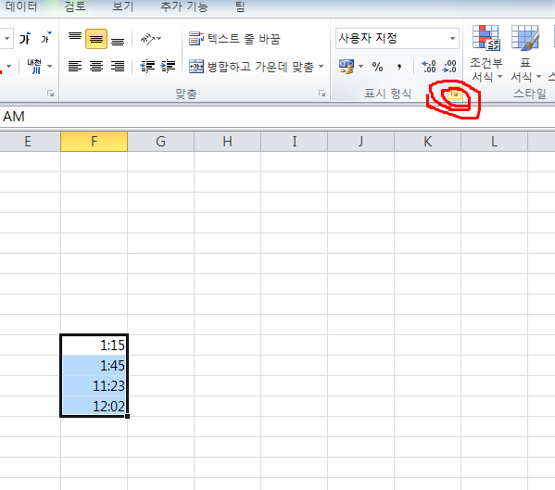
Task: Open the 보기 ribbon tab
Action: point(122,6)
